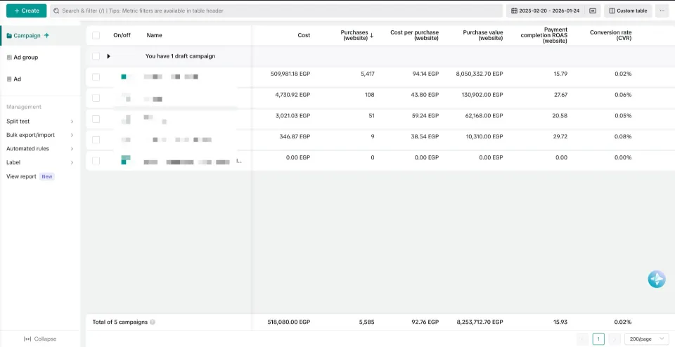The width and height of the screenshot is (675, 347).
Task: Click the 94.14 EGP cost per purchase cell
Action: click(425, 74)
